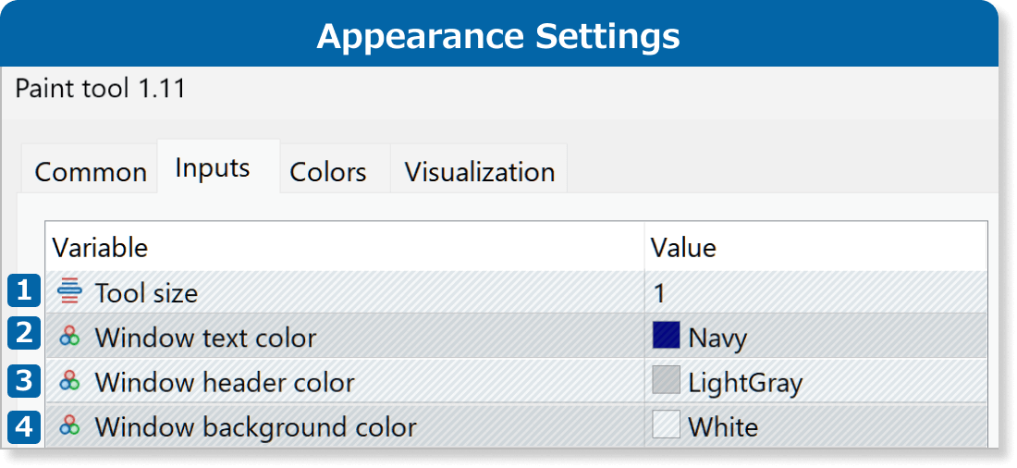
Task: Edit the Tool size value 1
Action: 659,293
